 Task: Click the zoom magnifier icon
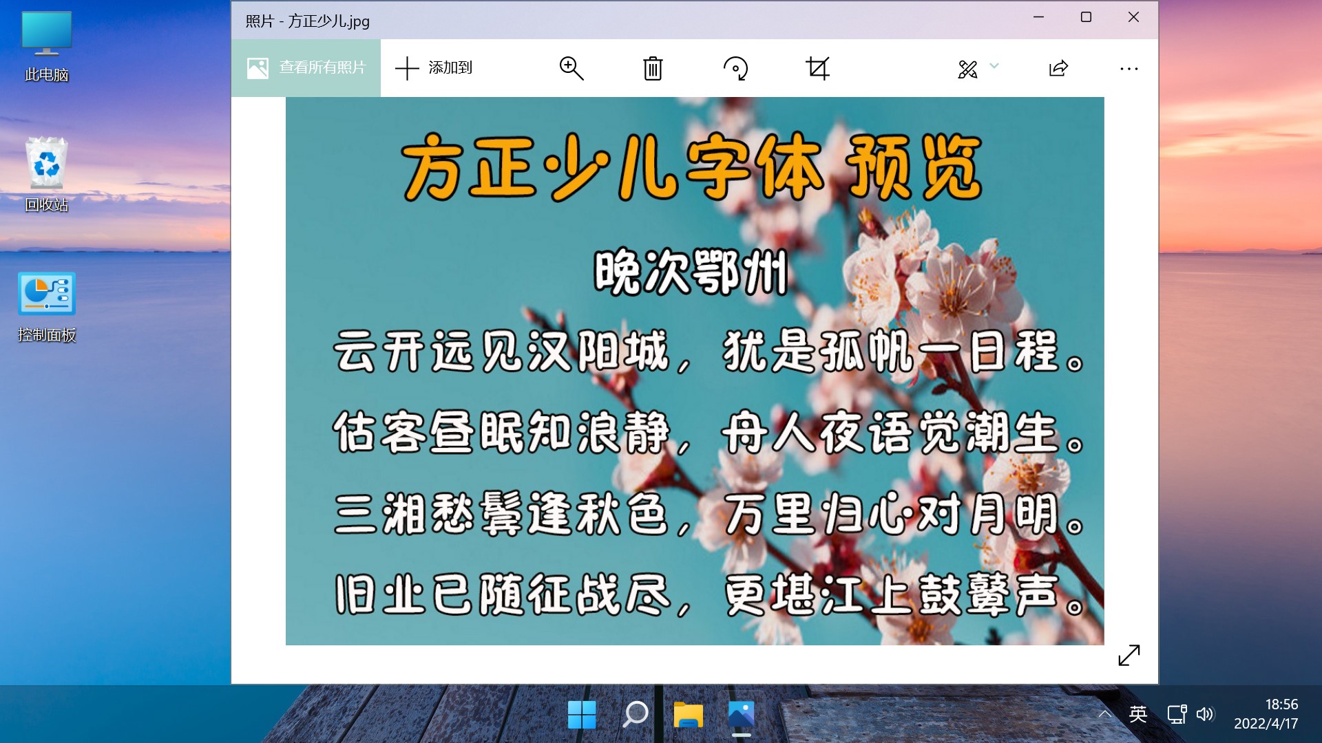point(571,68)
